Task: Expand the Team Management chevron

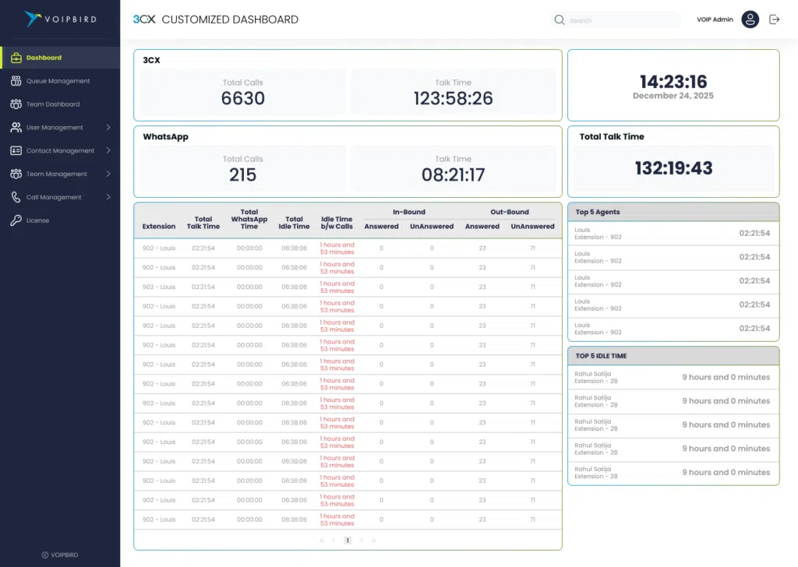Action: click(108, 174)
